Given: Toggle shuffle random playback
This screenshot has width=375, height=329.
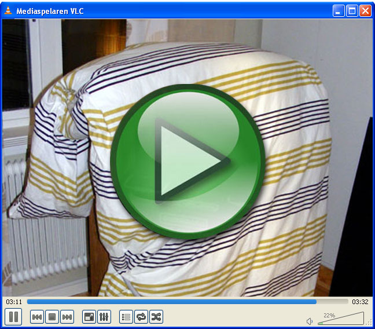Looking at the screenshot, I should pos(156,317).
